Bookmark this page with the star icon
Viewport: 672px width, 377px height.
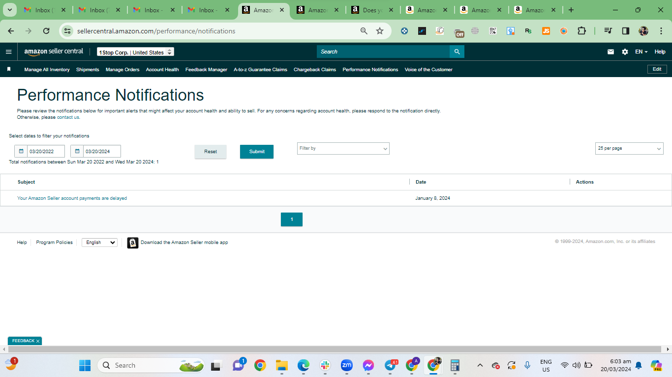(x=380, y=31)
